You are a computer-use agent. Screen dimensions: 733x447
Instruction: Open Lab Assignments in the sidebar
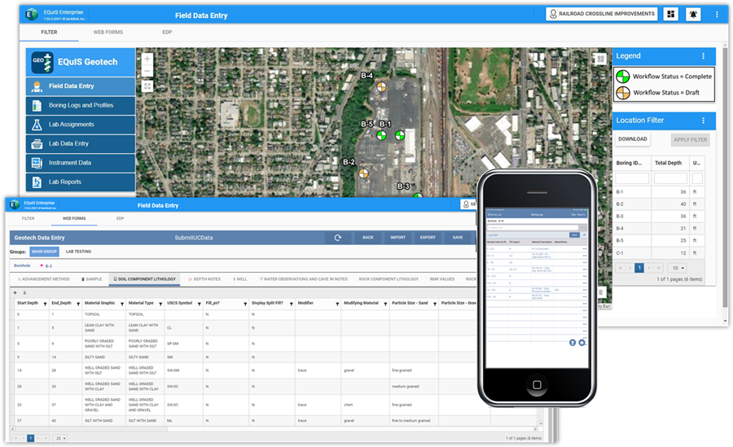click(x=81, y=125)
